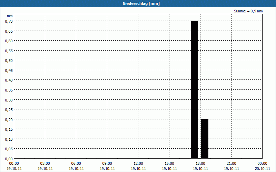This screenshot has height=172, width=276.
Task: Click the 0,05 y-axis label
Action: [9, 149]
